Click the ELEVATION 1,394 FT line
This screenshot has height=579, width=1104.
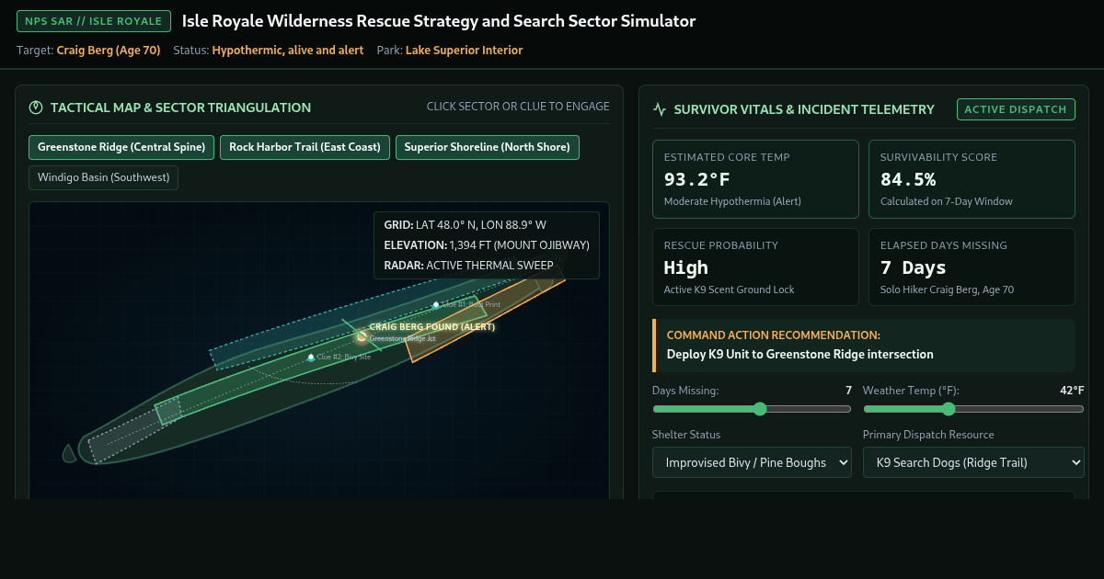[487, 245]
